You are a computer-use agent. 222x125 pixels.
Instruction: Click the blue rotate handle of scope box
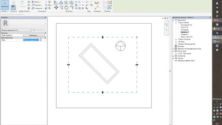[x=137, y=37]
